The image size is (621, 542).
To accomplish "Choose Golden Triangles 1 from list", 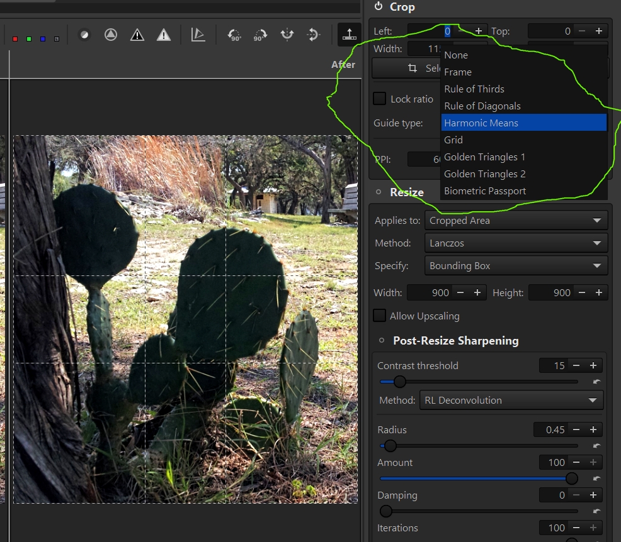I will pyautogui.click(x=484, y=157).
